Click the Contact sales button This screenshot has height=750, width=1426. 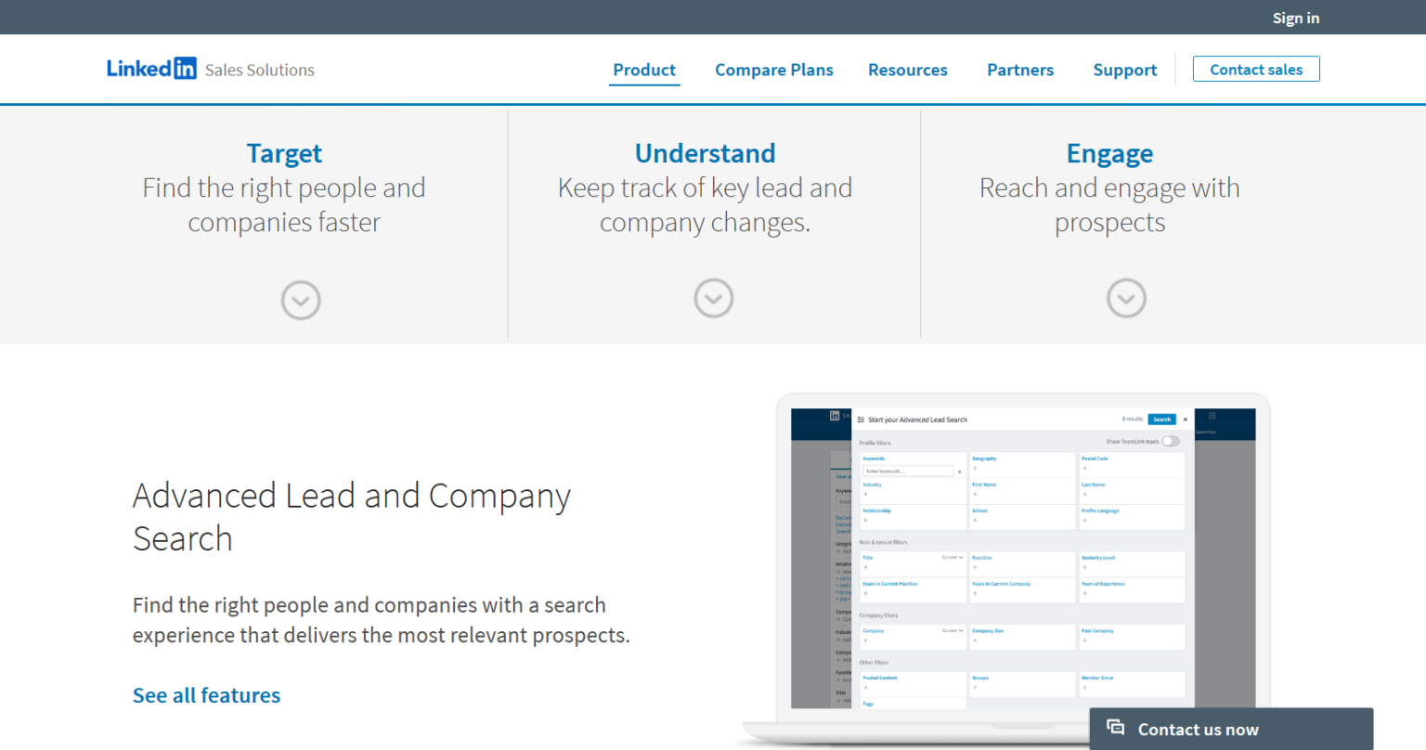pos(1256,70)
